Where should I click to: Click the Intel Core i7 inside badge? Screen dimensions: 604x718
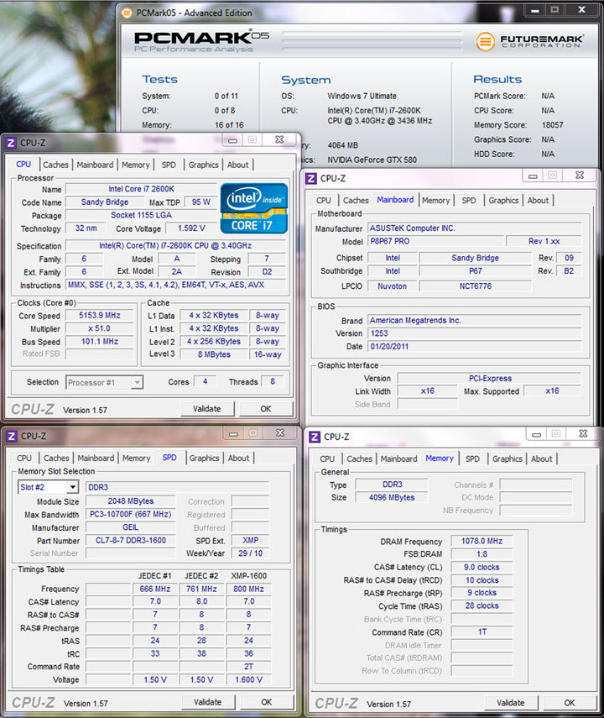click(254, 208)
